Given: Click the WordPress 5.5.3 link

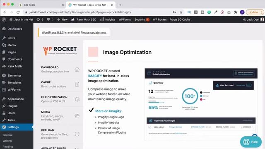Looking at the screenshot, I should pyautogui.click(x=53, y=32).
